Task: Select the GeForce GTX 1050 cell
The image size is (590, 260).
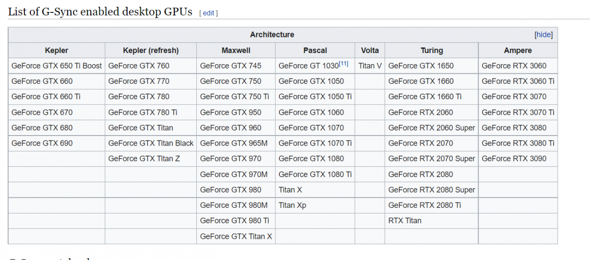Action: (315, 81)
